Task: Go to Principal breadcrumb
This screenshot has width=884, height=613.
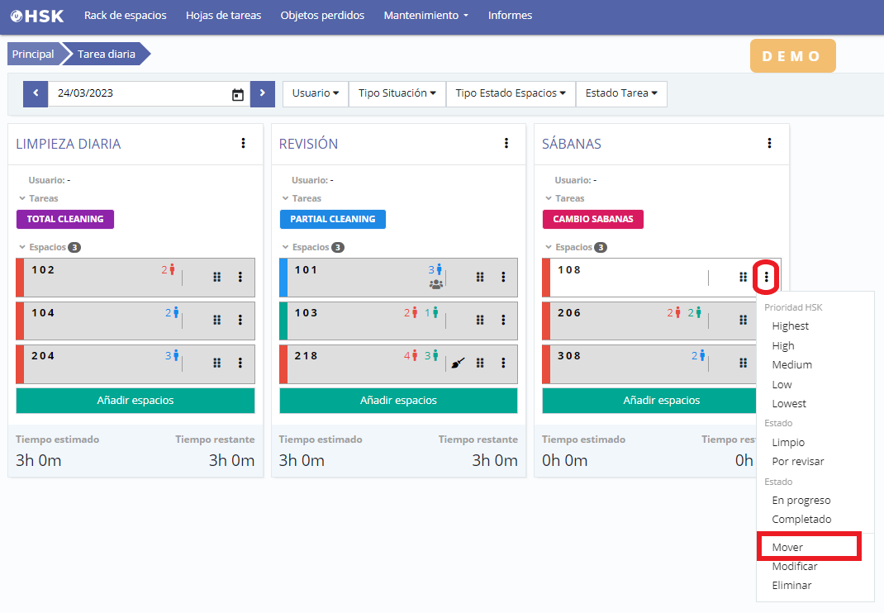Action: point(33,55)
